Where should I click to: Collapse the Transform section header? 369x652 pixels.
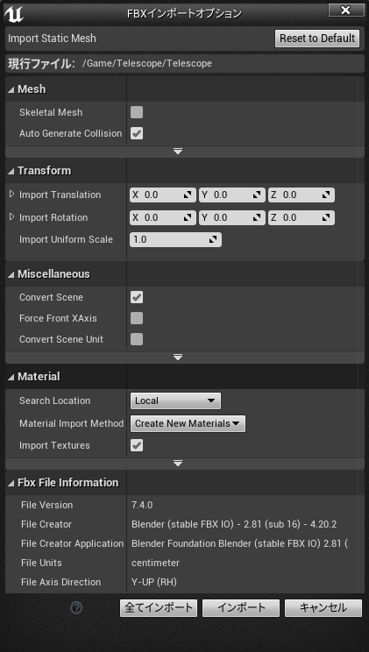tap(39, 171)
